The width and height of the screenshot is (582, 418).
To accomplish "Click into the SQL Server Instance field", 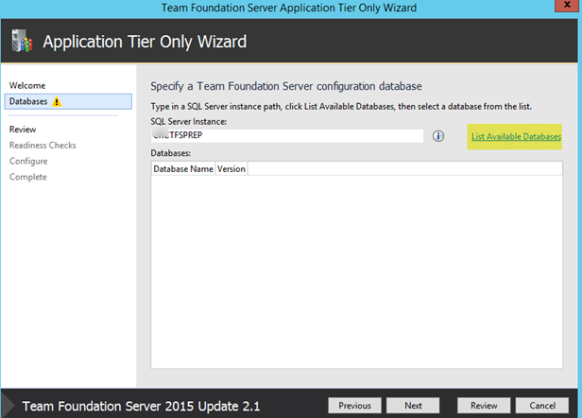I will (x=287, y=135).
